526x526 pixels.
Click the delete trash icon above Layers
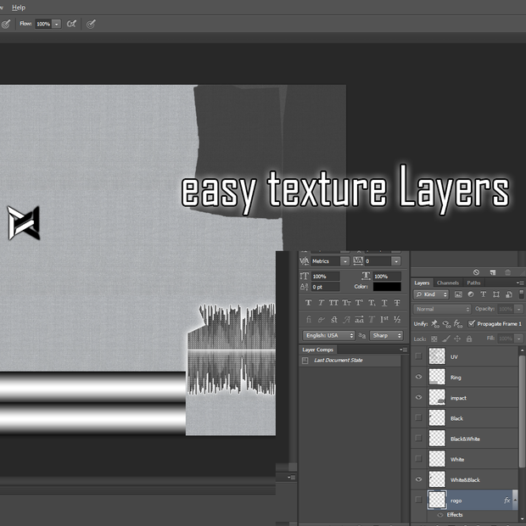(x=507, y=272)
